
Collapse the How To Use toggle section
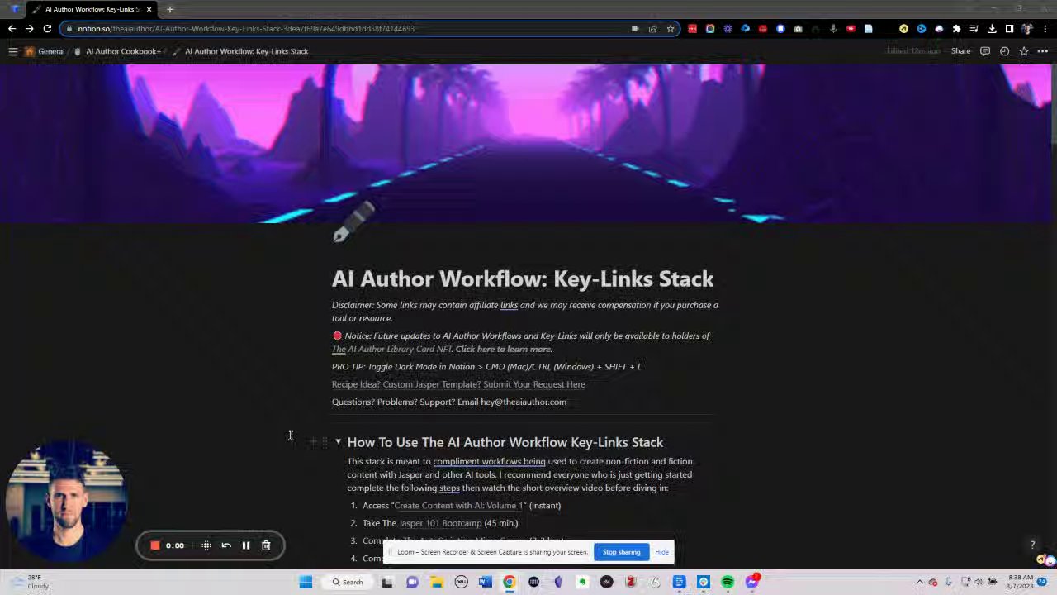click(338, 442)
